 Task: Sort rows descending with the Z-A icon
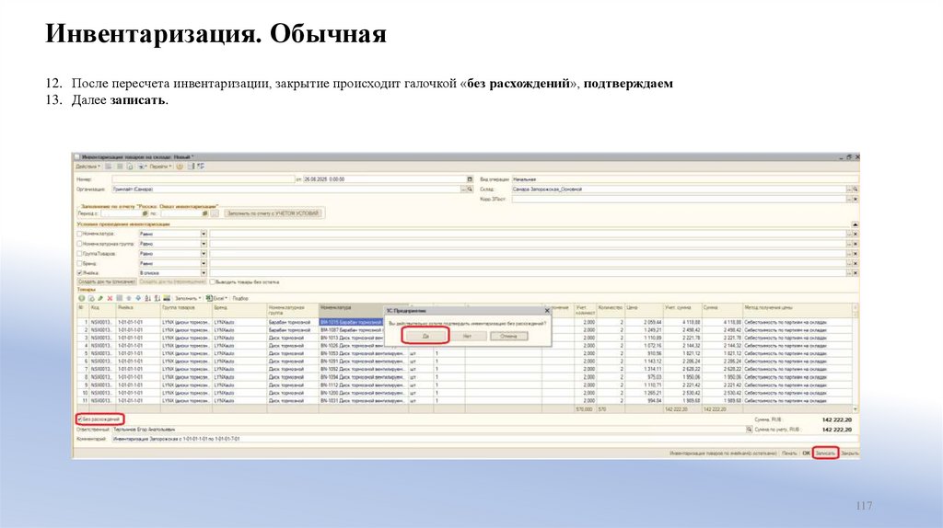(x=157, y=298)
